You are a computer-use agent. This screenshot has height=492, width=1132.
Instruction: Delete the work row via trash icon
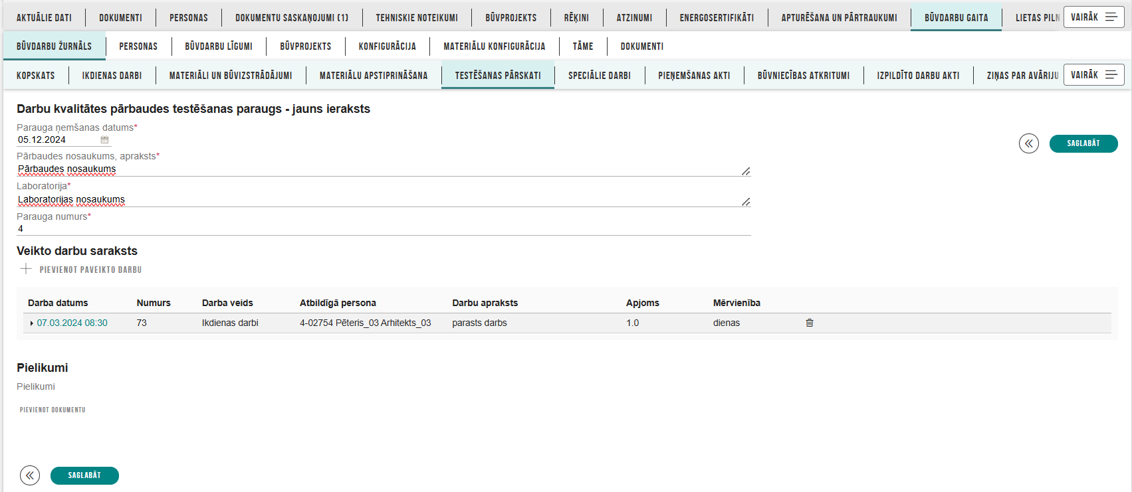pos(810,323)
